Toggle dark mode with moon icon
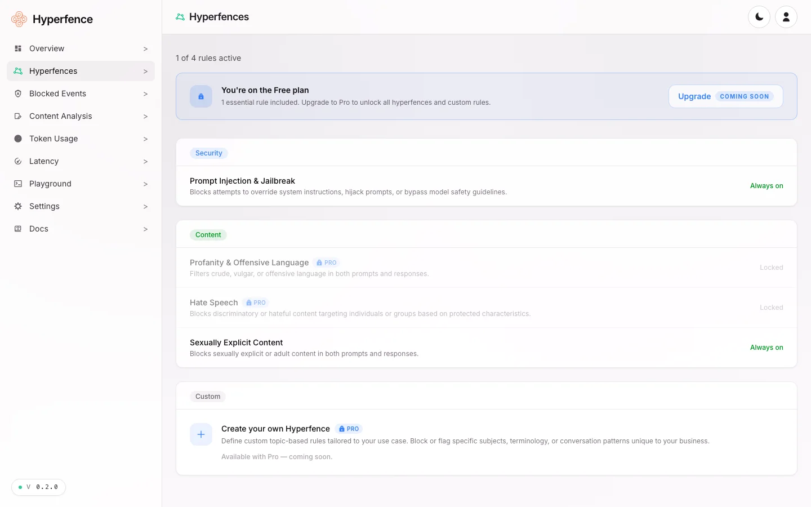 coord(759,17)
